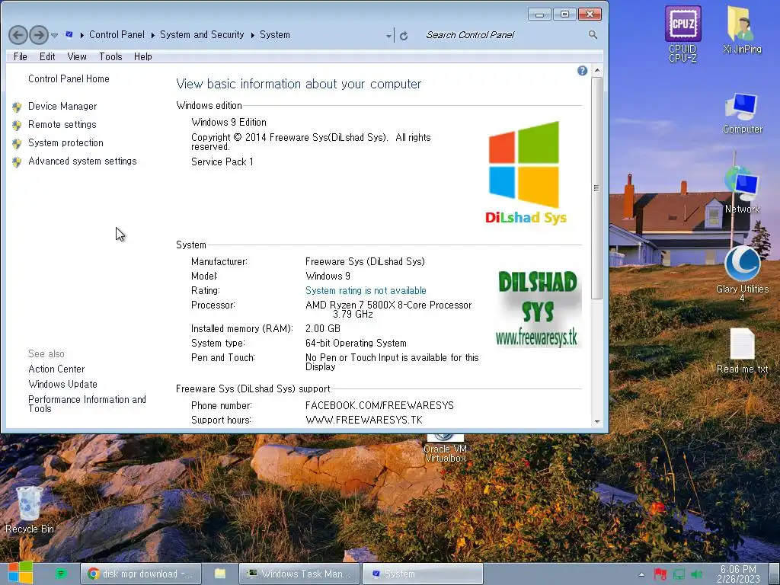Click the Refresh icon in address bar
Image resolution: width=780 pixels, height=585 pixels.
(404, 35)
